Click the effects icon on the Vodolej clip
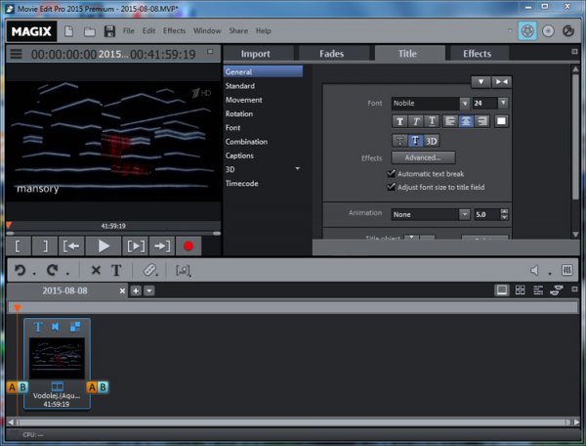 pos(75,327)
